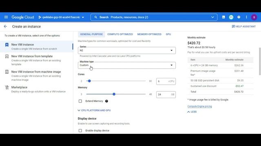Click the Memory slider handle
The width and height of the screenshot is (261, 146).
114,94
